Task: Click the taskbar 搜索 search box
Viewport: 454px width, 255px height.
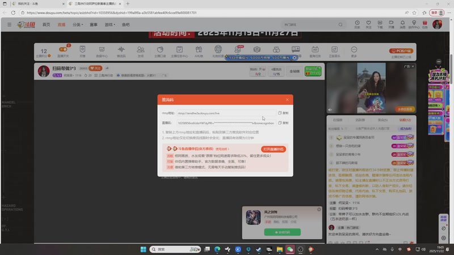Action: (175, 249)
